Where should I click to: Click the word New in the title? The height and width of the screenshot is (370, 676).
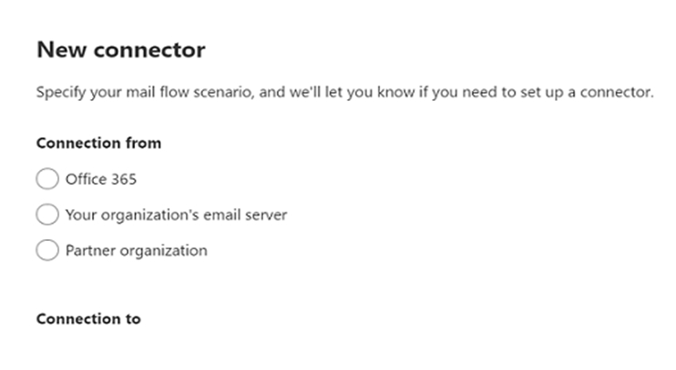coord(62,49)
